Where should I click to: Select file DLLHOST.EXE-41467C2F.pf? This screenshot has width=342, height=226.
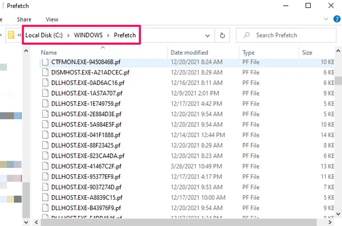[x=187, y=166]
